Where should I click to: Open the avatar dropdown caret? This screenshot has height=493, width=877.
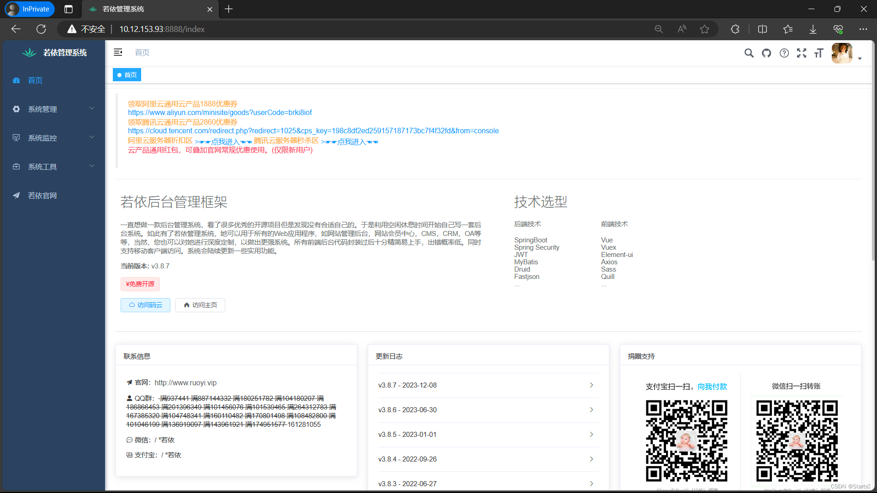pyautogui.click(x=860, y=58)
